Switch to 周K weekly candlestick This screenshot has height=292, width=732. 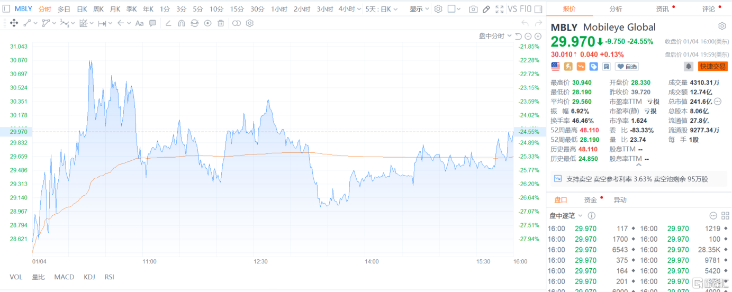pos(98,9)
